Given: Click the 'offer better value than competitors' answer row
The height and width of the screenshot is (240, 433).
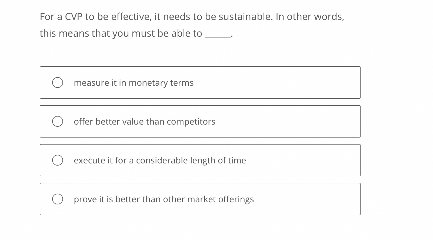Looking at the screenshot, I should click(x=200, y=121).
